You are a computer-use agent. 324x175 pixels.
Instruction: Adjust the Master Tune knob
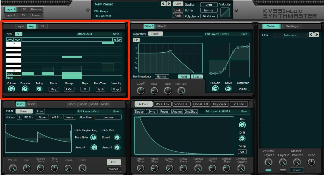[311, 162]
